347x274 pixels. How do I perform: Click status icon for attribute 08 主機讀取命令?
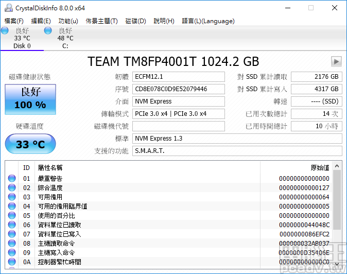(x=12, y=244)
